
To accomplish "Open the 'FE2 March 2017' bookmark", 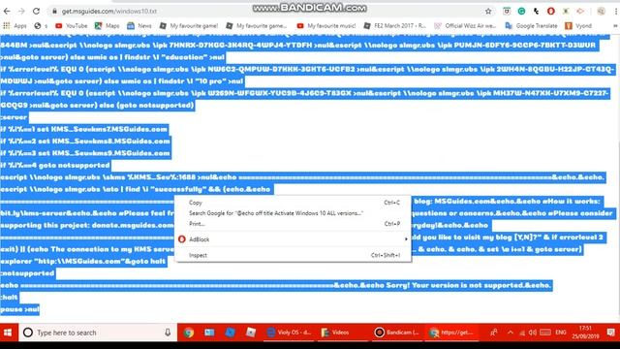I will tap(395, 26).
